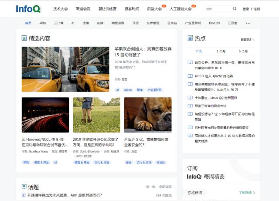The image size is (279, 201).
Task: Open the yellow taxi featured image
Action: point(65,69)
